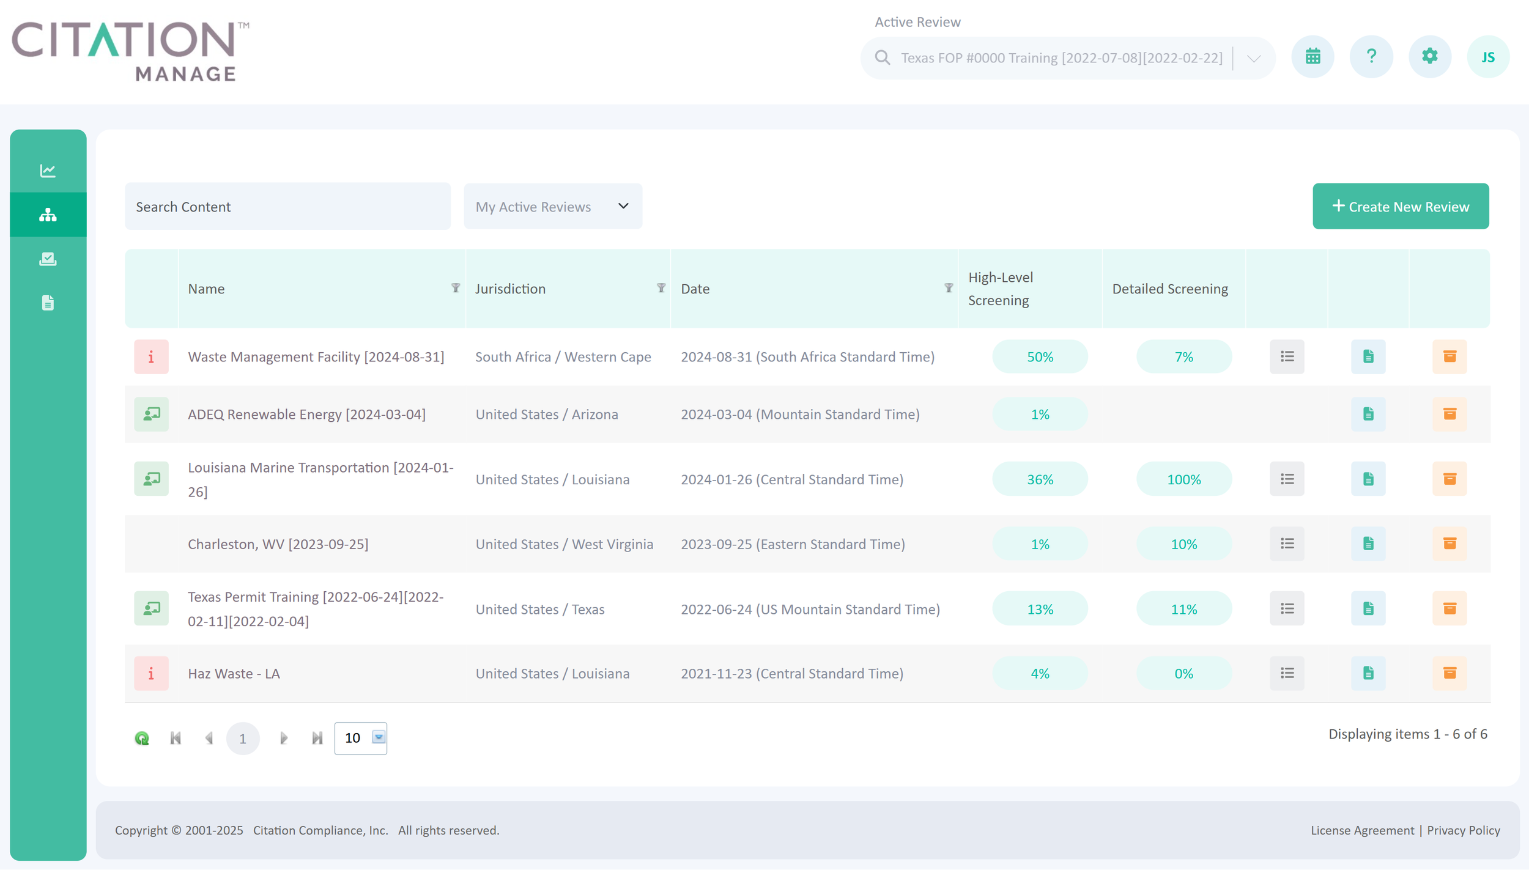The height and width of the screenshot is (870, 1529).
Task: Click refresh icon in pagination bar
Action: [142, 738]
